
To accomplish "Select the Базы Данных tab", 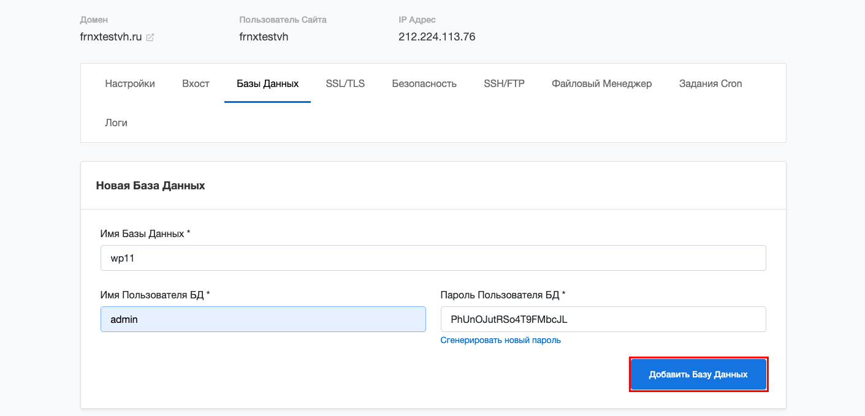I will click(x=268, y=84).
